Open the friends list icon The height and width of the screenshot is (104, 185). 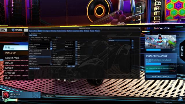coord(180,98)
